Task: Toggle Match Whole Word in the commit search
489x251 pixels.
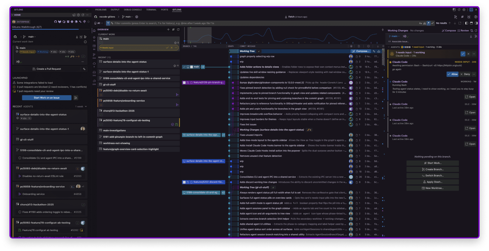Action: point(424,23)
